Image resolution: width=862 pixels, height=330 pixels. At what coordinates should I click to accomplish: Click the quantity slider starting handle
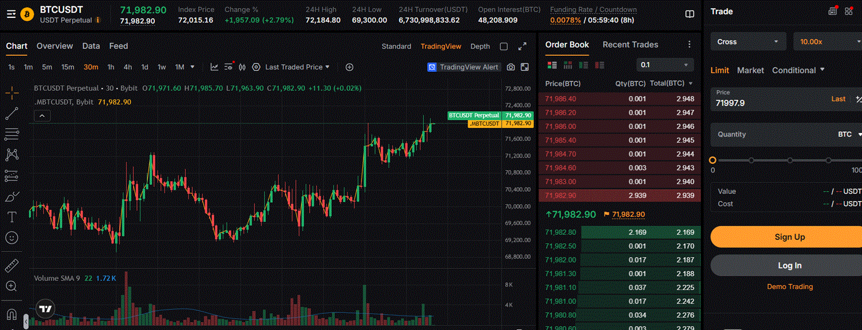(713, 160)
